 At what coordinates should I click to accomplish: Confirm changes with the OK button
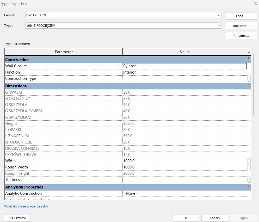click(186, 218)
